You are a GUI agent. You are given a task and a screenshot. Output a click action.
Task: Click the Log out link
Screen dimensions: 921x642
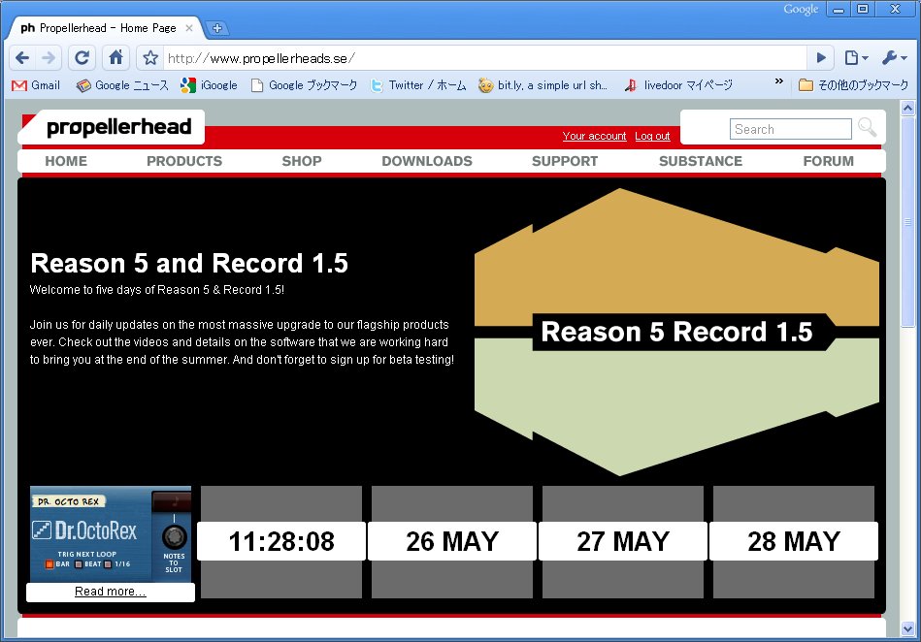[x=652, y=136]
